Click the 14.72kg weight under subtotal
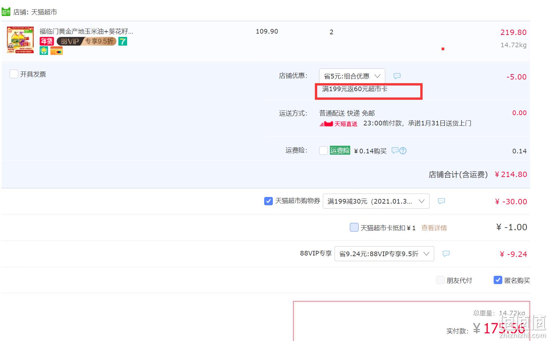 513,45
